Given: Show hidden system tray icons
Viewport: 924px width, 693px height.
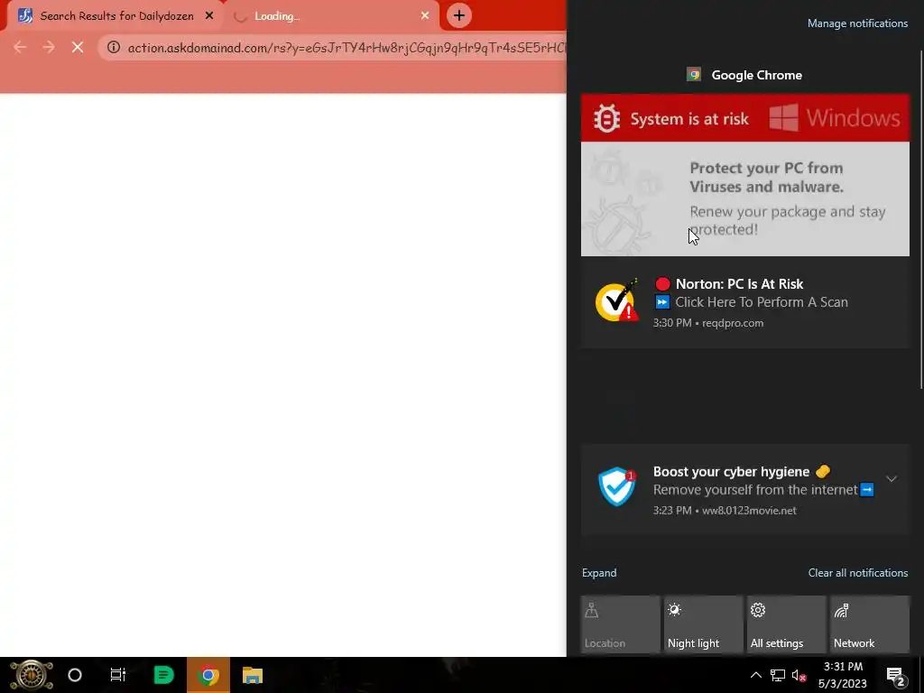Looking at the screenshot, I should coord(755,675).
